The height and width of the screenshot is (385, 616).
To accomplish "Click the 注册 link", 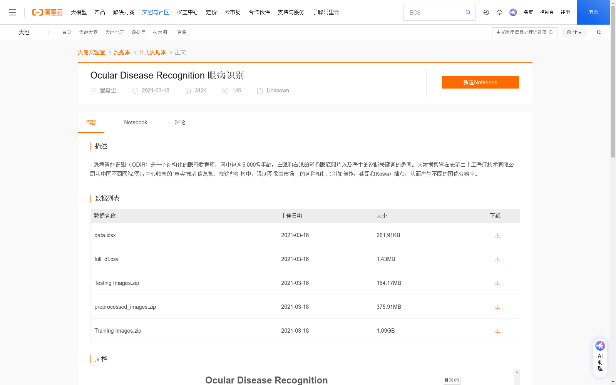I will (565, 12).
